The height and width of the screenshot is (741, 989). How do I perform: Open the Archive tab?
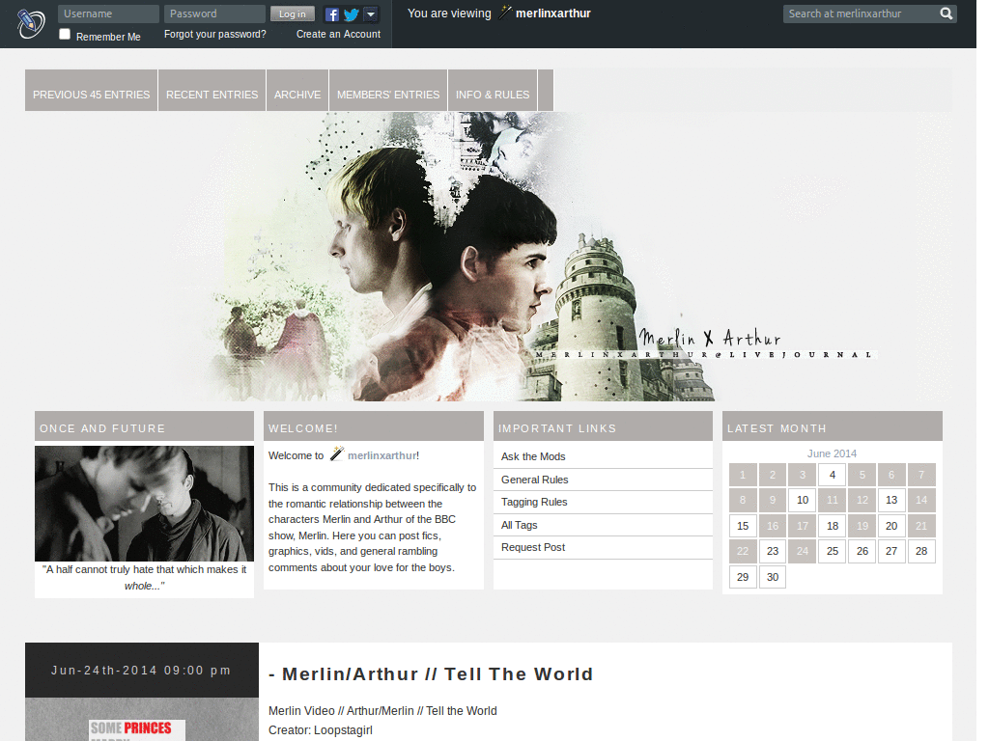click(297, 91)
